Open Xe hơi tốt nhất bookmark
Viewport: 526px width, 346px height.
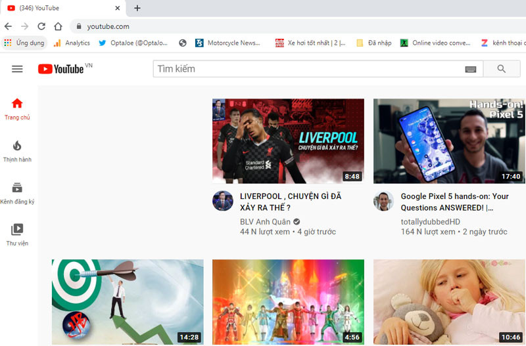pos(310,43)
